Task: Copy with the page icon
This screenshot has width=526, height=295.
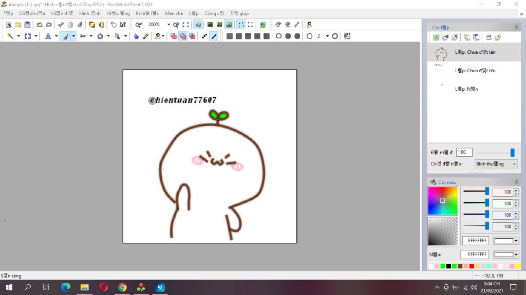Action: click(x=70, y=25)
